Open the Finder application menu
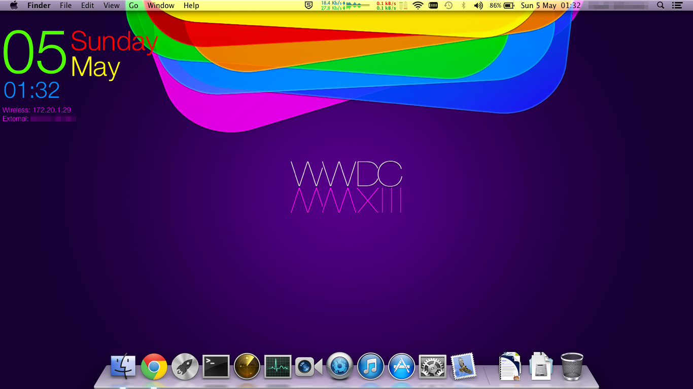Viewport: 693px width, 389px height. coord(39,6)
